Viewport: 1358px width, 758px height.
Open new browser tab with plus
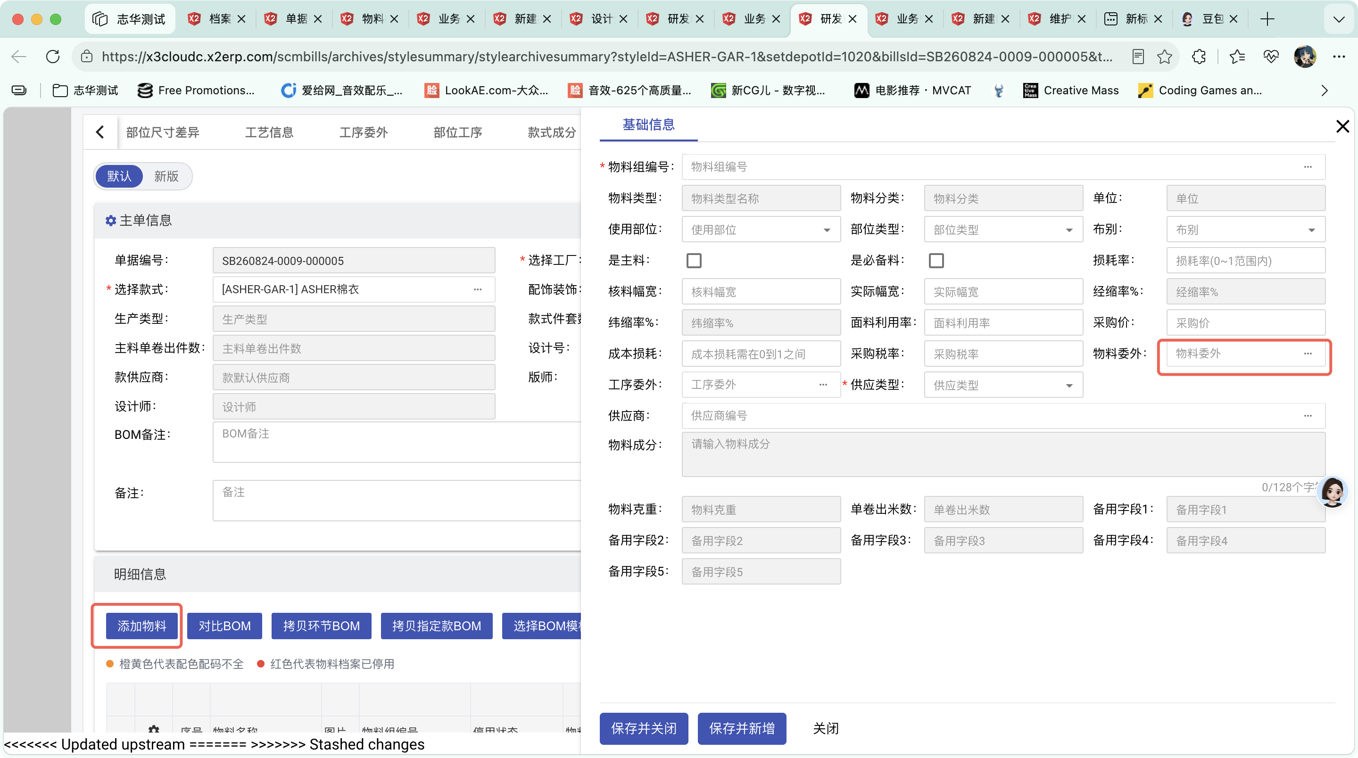pyautogui.click(x=1267, y=19)
